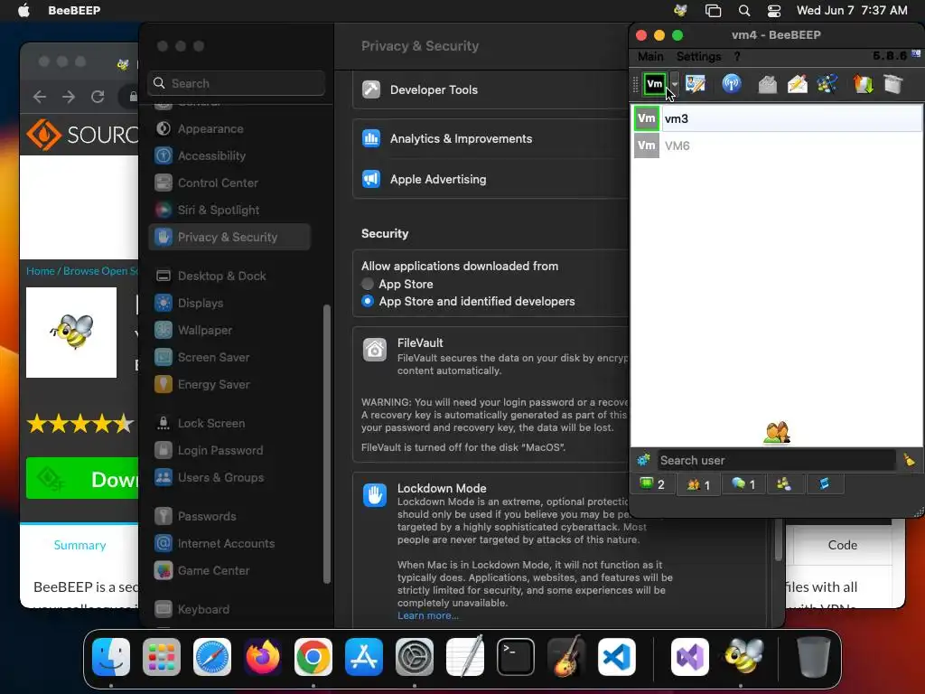Open Developer Tools in Privacy & Security
This screenshot has height=694, width=925.
491,89
